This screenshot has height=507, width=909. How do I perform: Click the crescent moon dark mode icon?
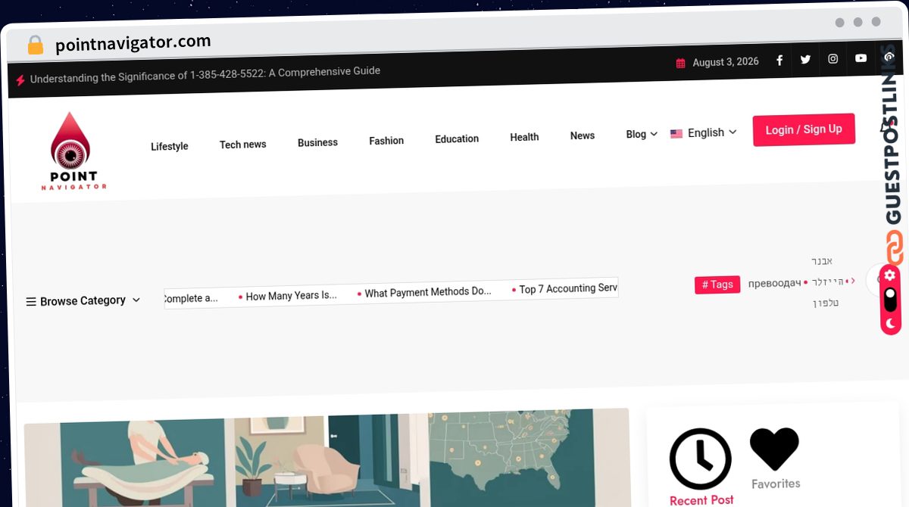[890, 323]
